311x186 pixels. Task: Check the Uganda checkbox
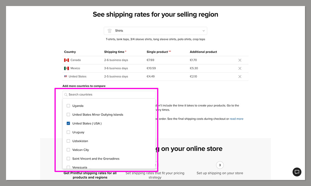click(68, 106)
